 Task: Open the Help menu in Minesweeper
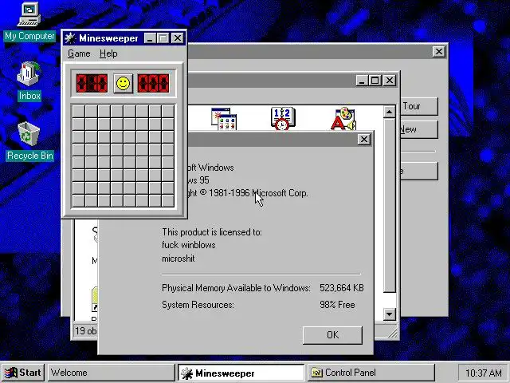click(108, 53)
